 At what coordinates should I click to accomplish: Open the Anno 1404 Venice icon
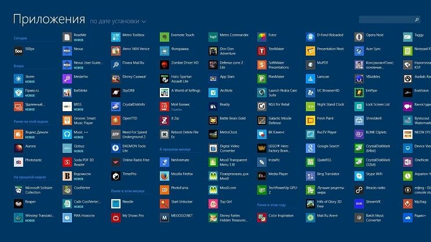pos(116,51)
